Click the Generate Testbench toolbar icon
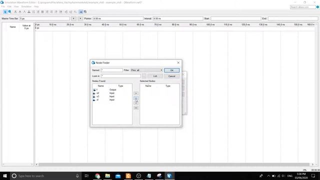Screen dimensions: 320x180 tap(75, 12)
